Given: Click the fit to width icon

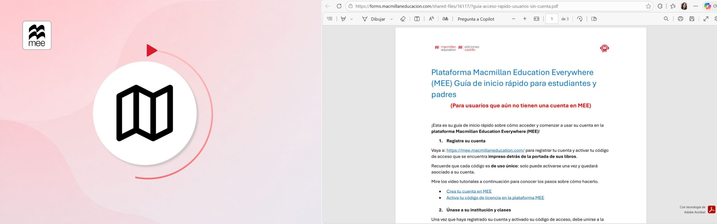Looking at the screenshot, I should click(536, 19).
